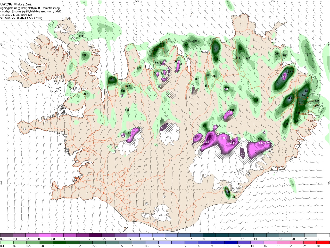This screenshot has height=248, width=330.
Task: Click the 2.6 precipitation value on the map
Action: (112, 79)
